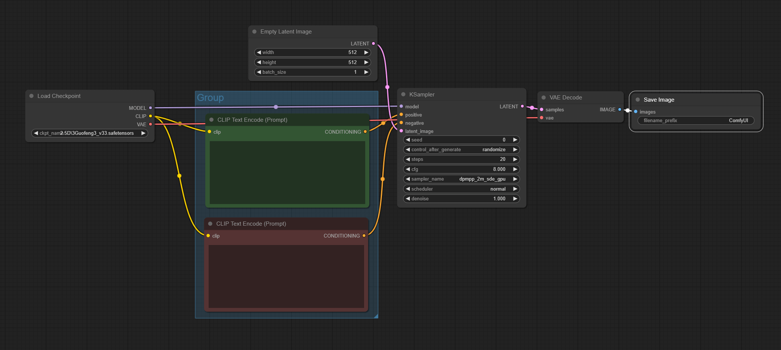The width and height of the screenshot is (781, 350).
Task: Open the ckpt_name checkpoint selector
Action: (90, 133)
